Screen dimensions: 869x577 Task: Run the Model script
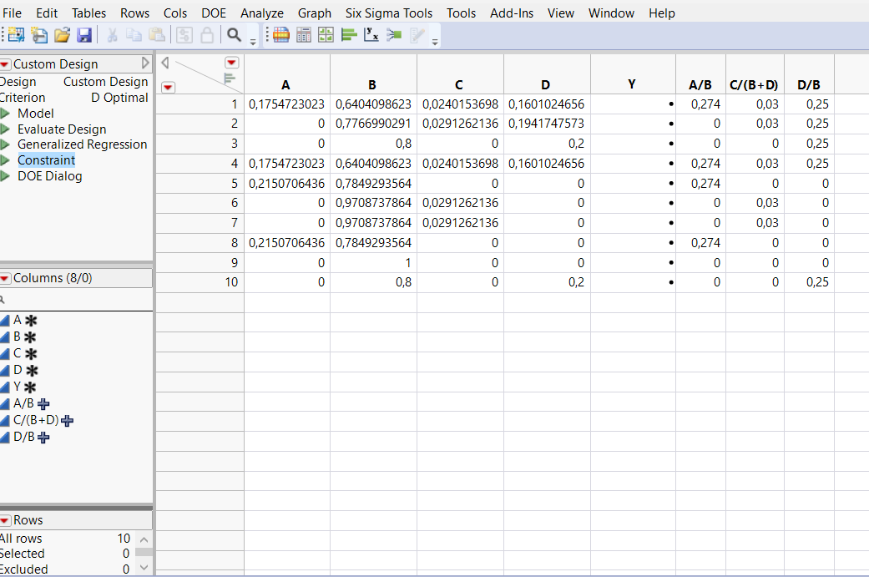tap(36, 113)
